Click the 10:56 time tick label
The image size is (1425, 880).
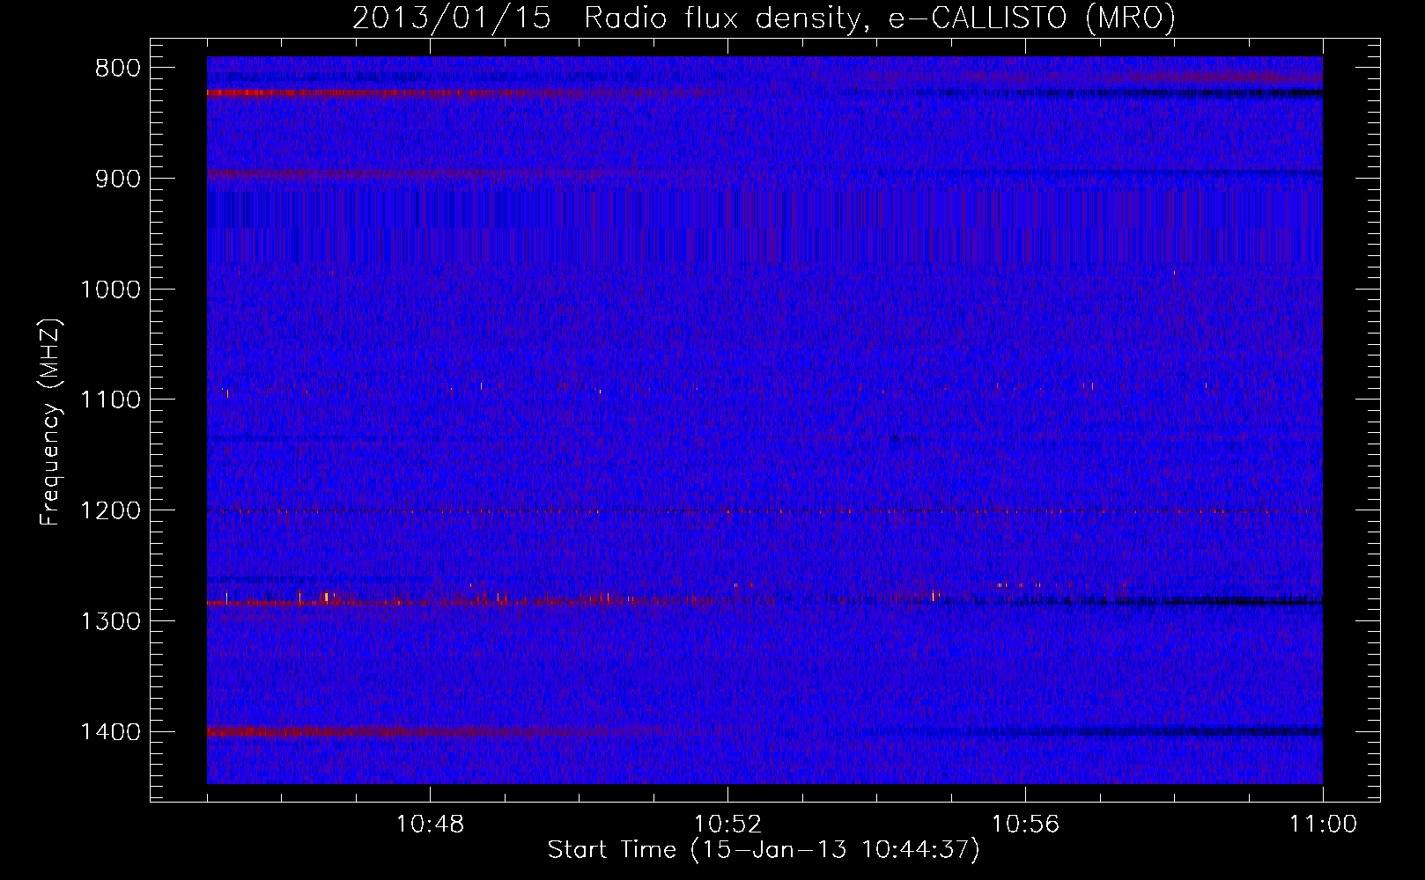1025,825
